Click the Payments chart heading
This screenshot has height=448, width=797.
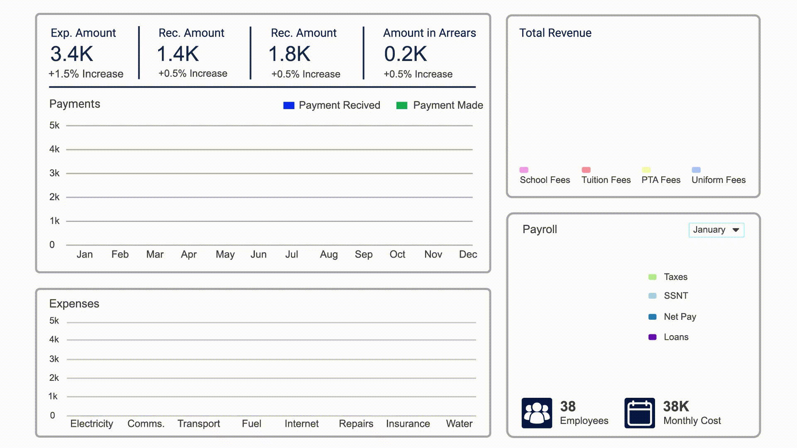tap(75, 104)
